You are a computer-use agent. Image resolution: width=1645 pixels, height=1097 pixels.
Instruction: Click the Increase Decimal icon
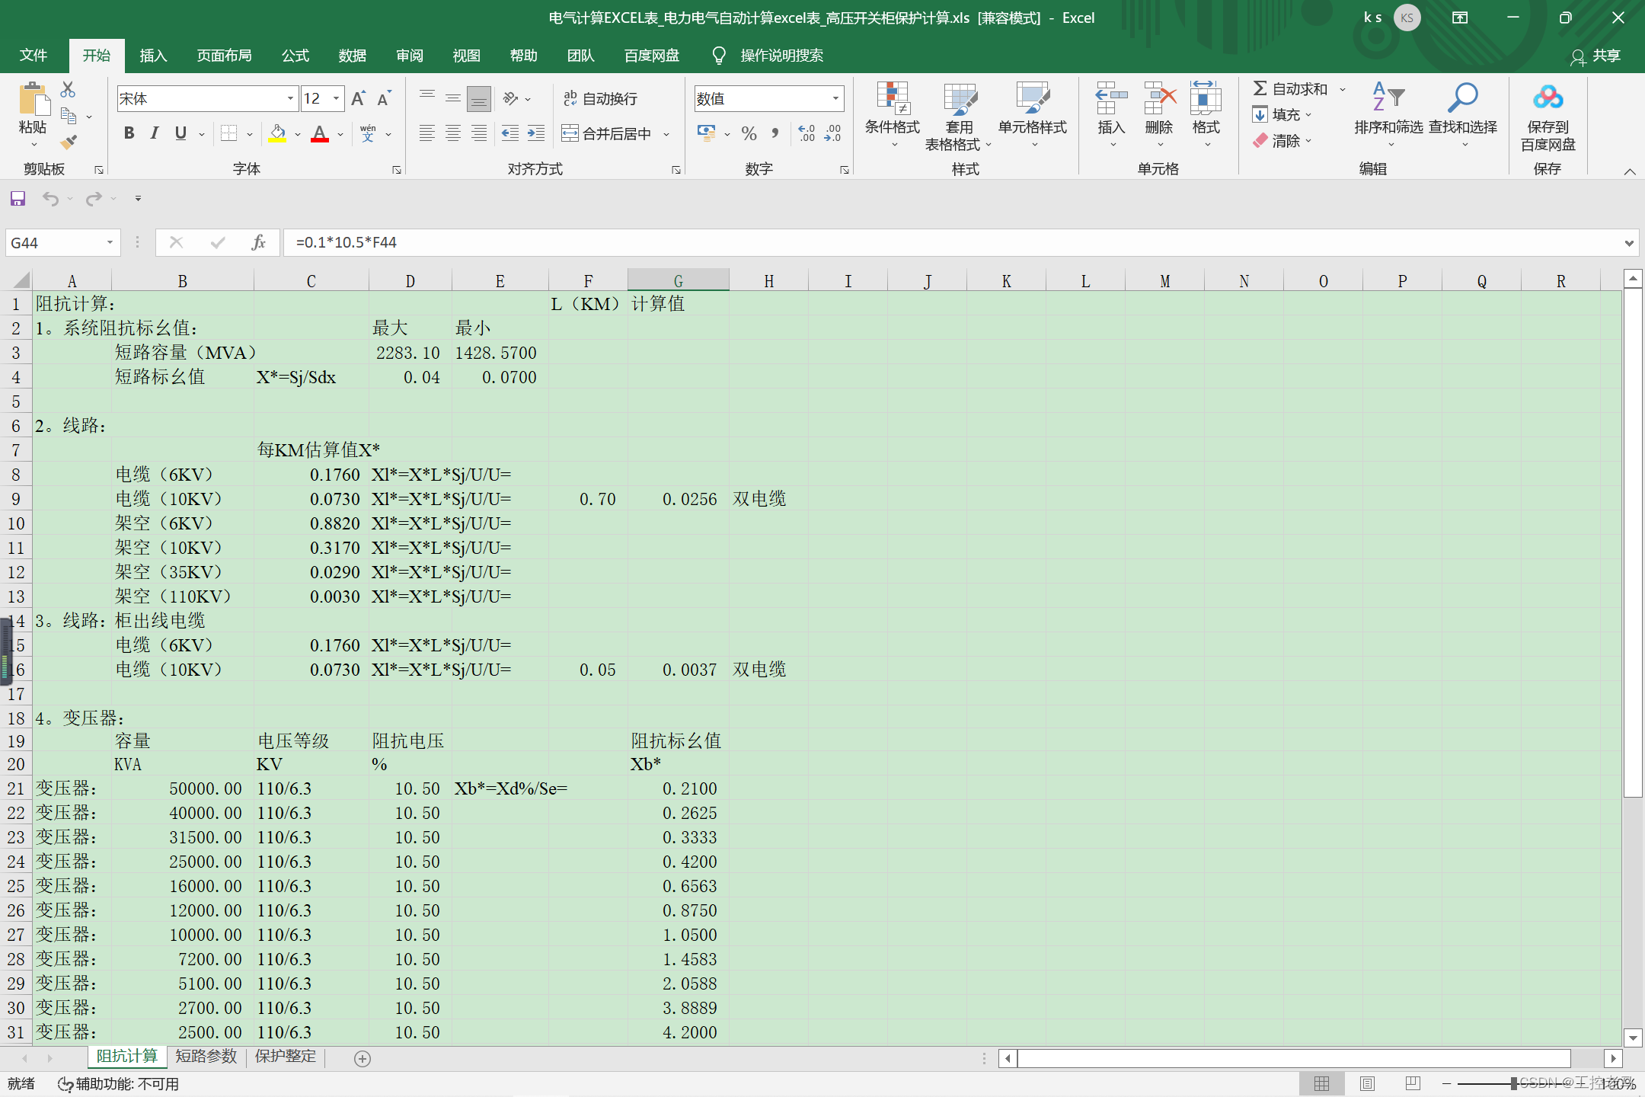(x=807, y=133)
